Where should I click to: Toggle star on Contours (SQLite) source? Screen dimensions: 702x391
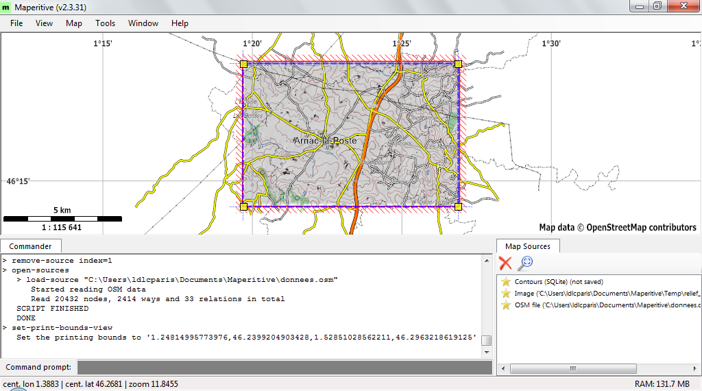point(506,282)
